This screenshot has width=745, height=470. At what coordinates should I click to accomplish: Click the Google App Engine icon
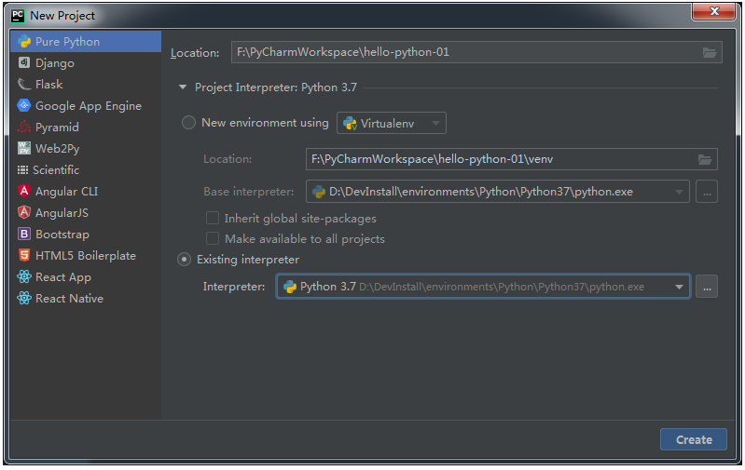click(x=24, y=106)
